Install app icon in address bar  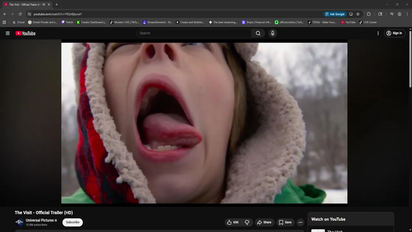coord(351,14)
